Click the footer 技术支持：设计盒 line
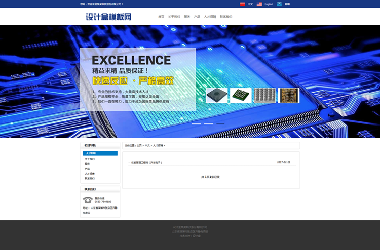The image size is (380, 250). pyautogui.click(x=190, y=236)
